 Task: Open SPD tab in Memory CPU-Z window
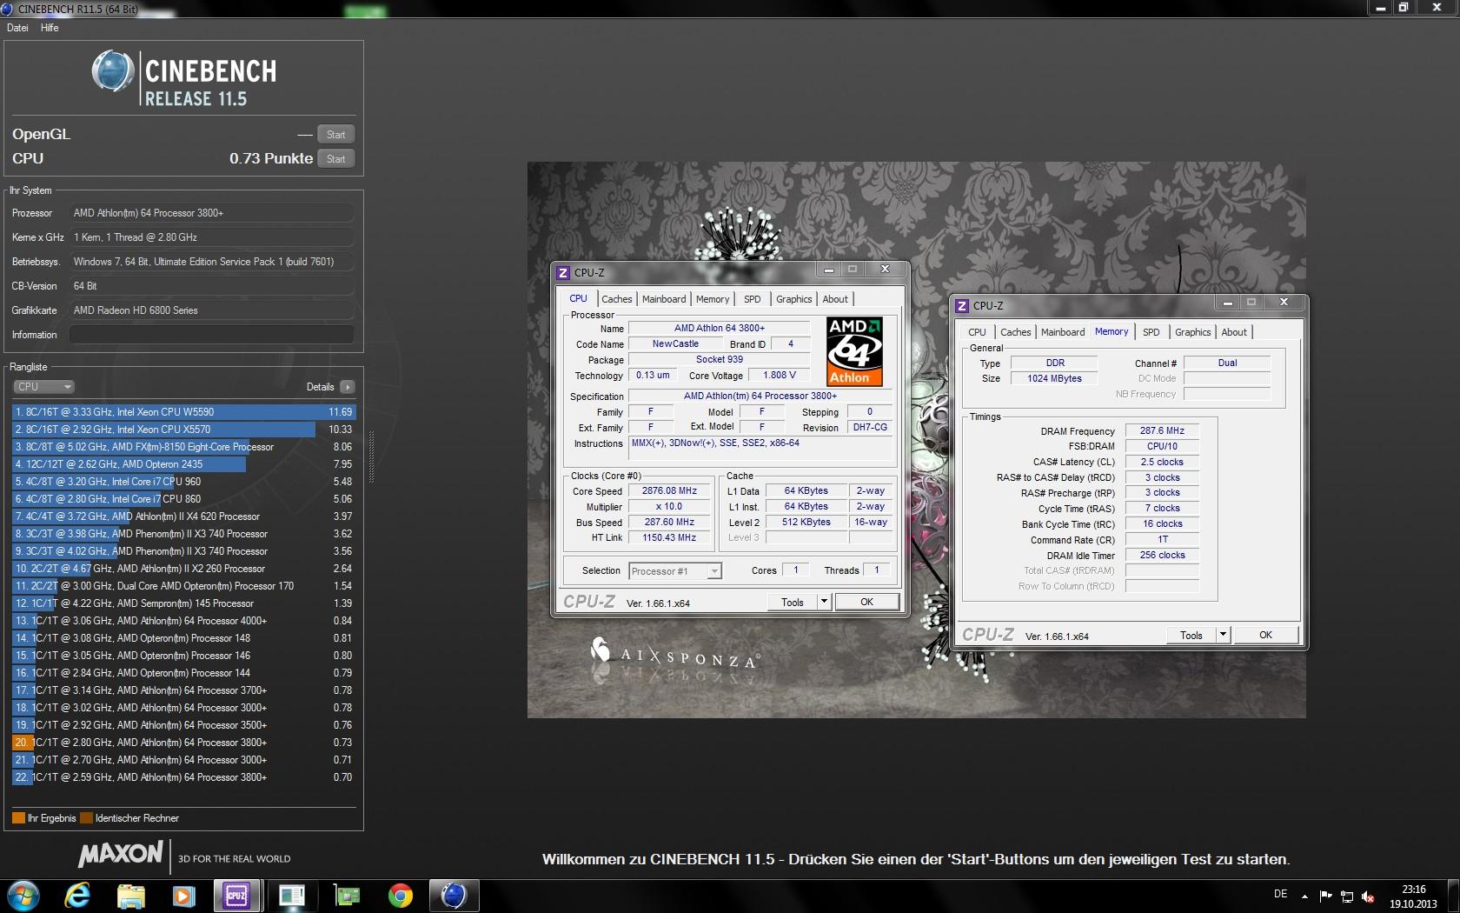1151,332
